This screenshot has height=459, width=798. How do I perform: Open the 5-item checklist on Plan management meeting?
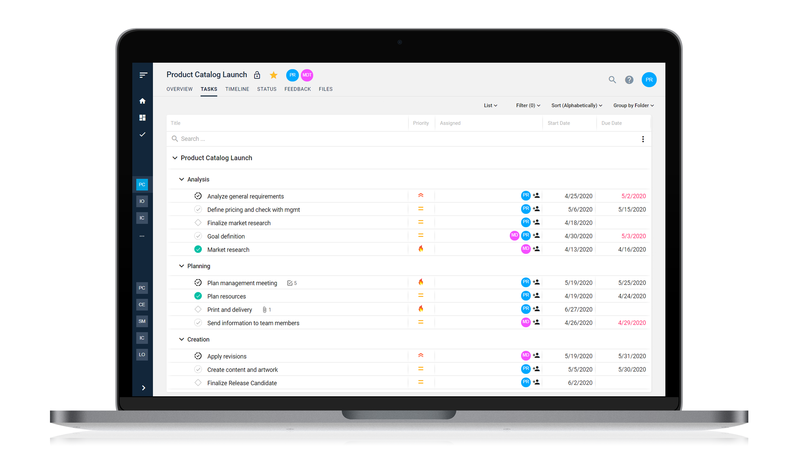pyautogui.click(x=292, y=283)
